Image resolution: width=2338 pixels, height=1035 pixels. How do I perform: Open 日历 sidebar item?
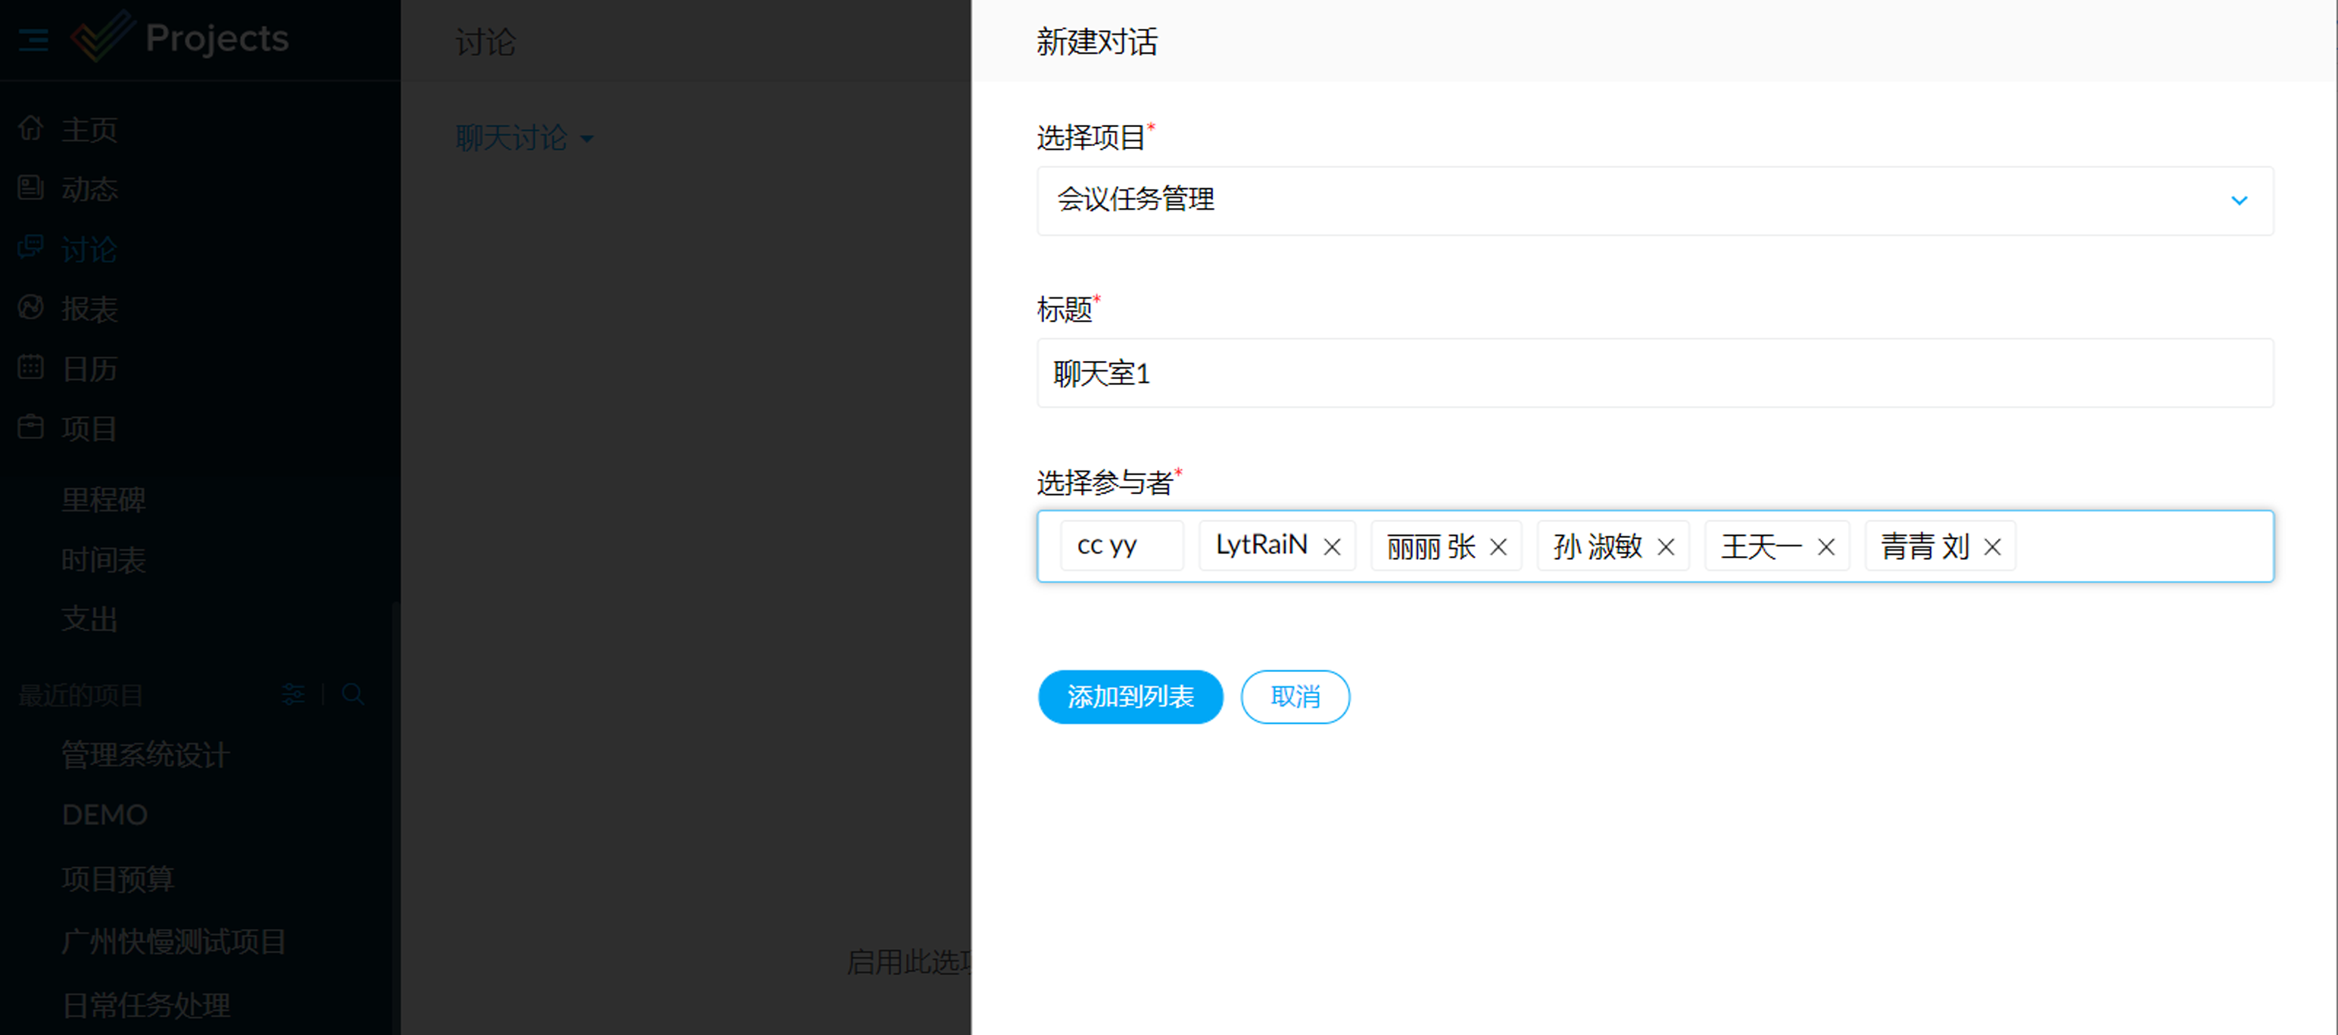(89, 369)
